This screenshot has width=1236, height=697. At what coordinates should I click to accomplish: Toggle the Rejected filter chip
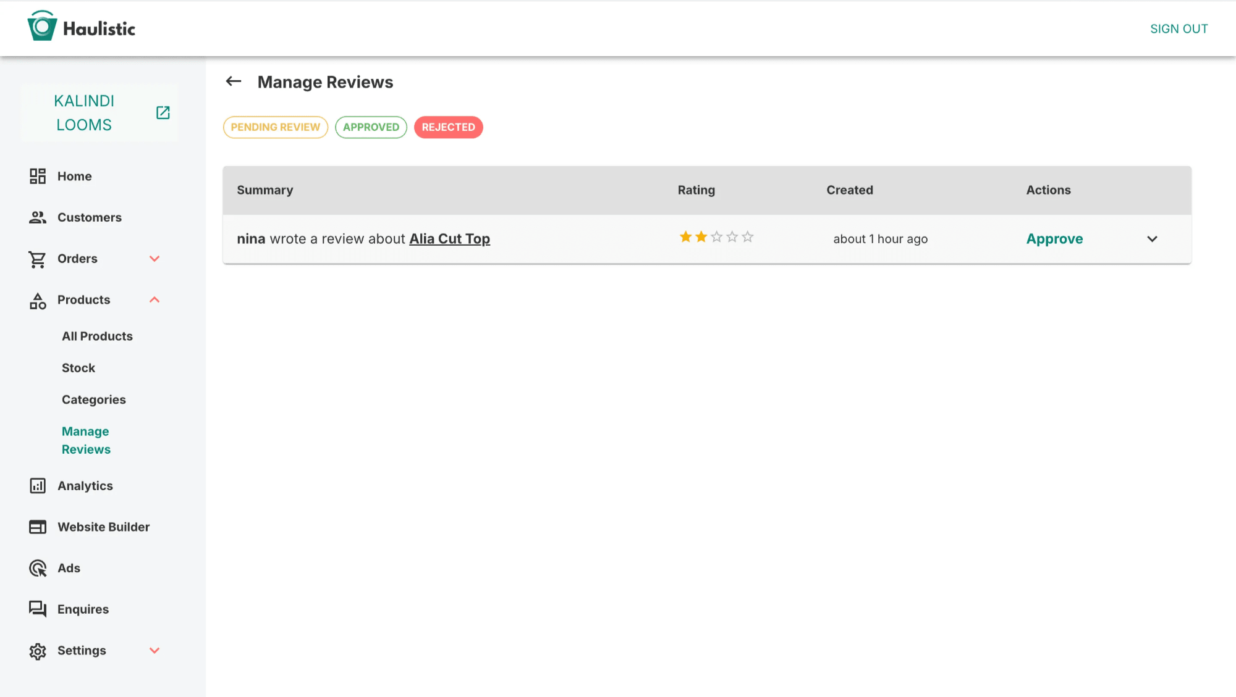click(448, 127)
